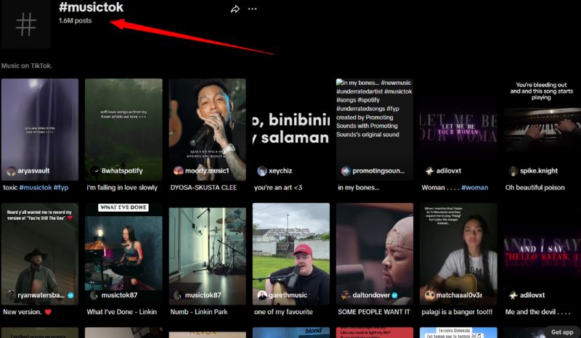Click garethmusic profile avatar
This screenshot has height=338, width=581.
(x=262, y=295)
